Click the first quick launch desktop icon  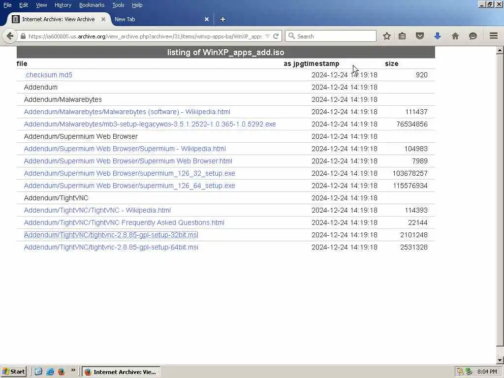pyautogui.click(x=38, y=372)
